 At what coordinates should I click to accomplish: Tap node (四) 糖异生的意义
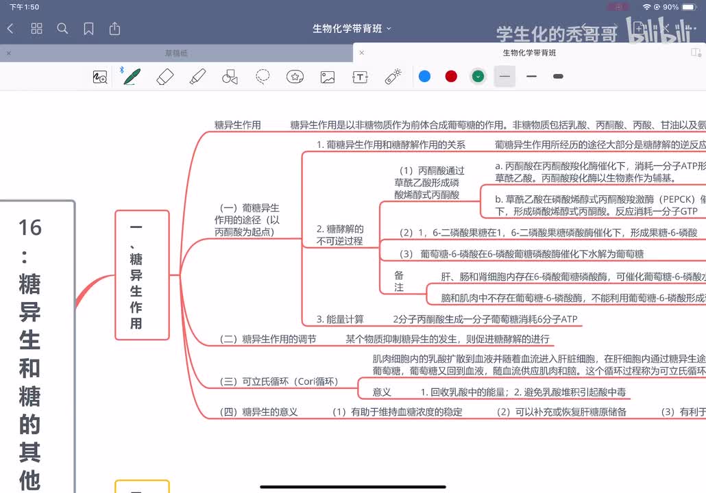click(x=259, y=412)
